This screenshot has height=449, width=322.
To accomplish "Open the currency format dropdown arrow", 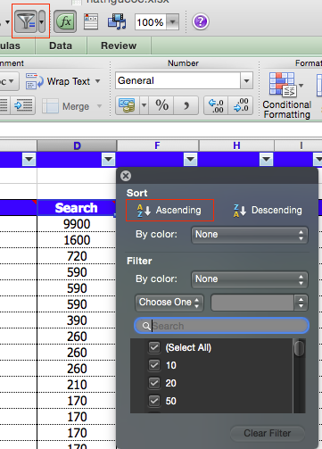I will coord(144,105).
